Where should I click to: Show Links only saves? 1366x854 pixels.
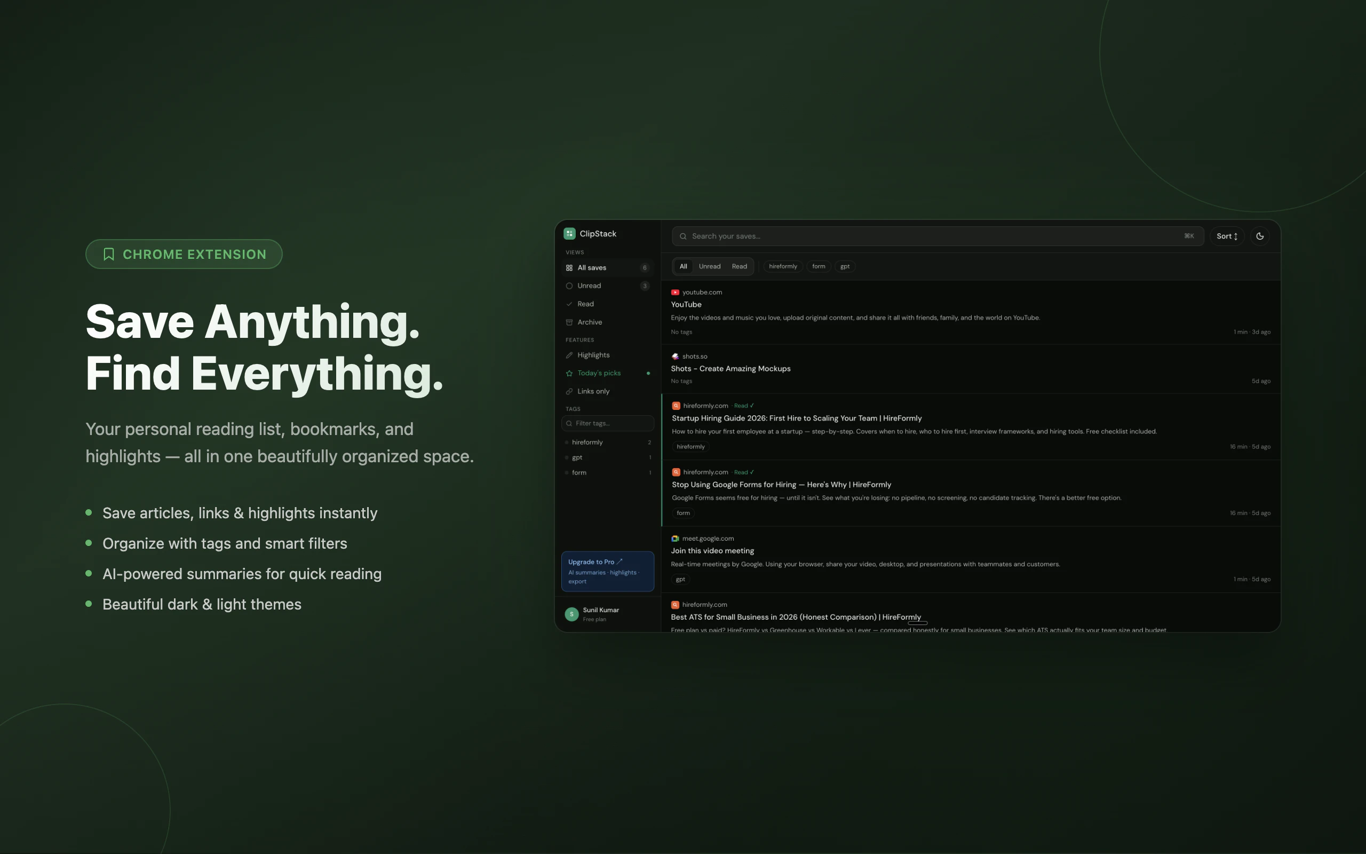pos(593,391)
